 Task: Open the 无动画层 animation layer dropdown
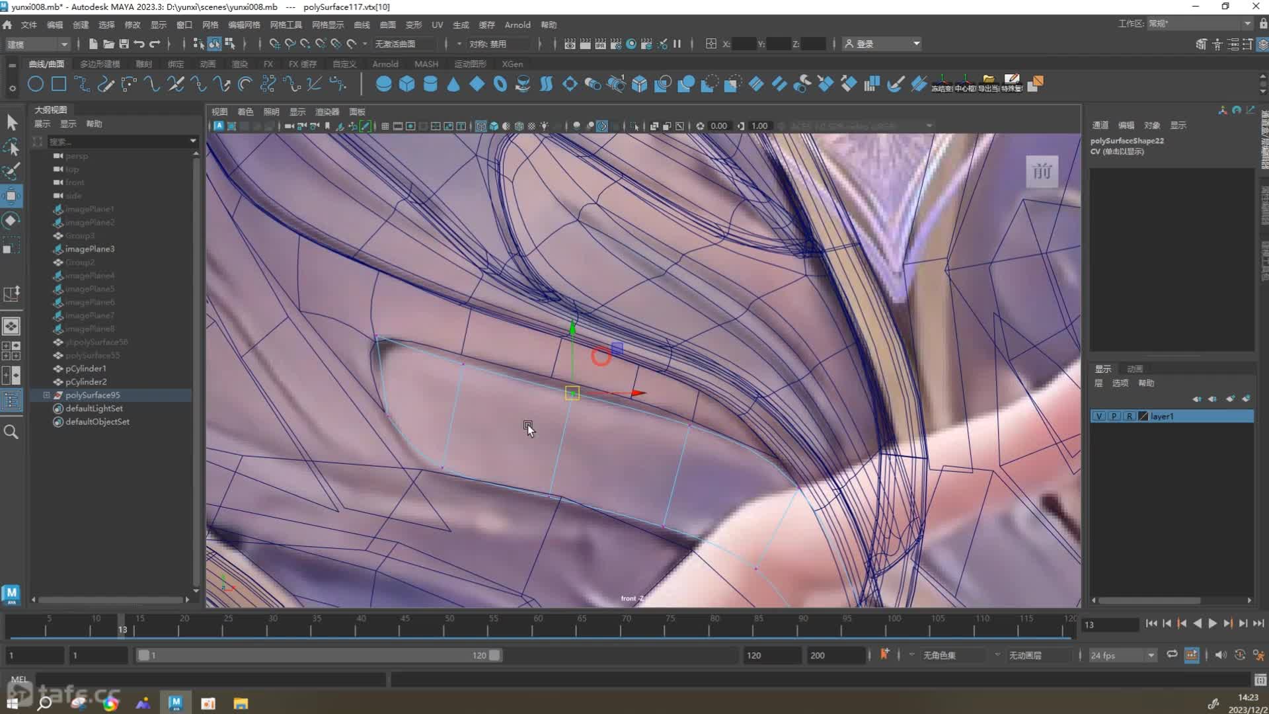[1040, 655]
